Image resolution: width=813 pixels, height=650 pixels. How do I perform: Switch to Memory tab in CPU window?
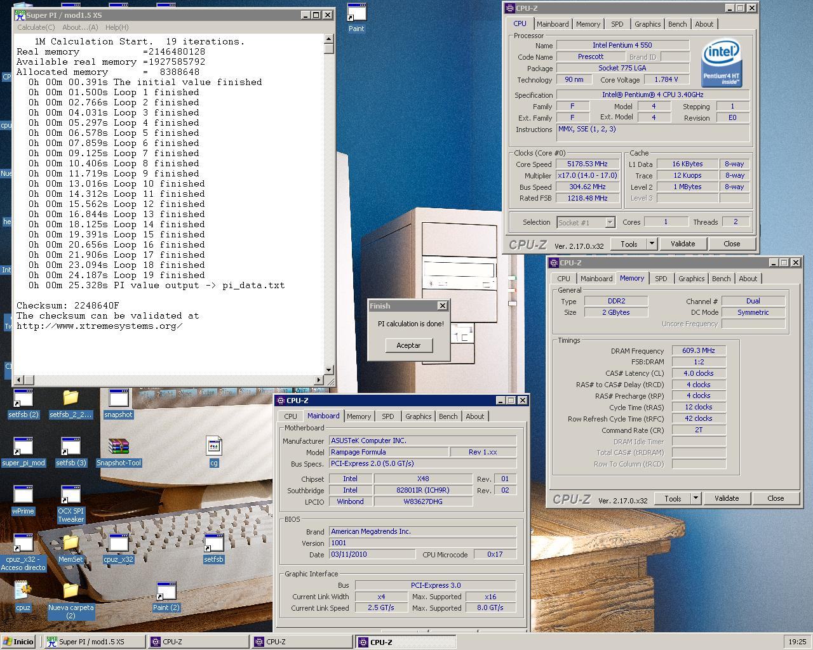click(588, 24)
